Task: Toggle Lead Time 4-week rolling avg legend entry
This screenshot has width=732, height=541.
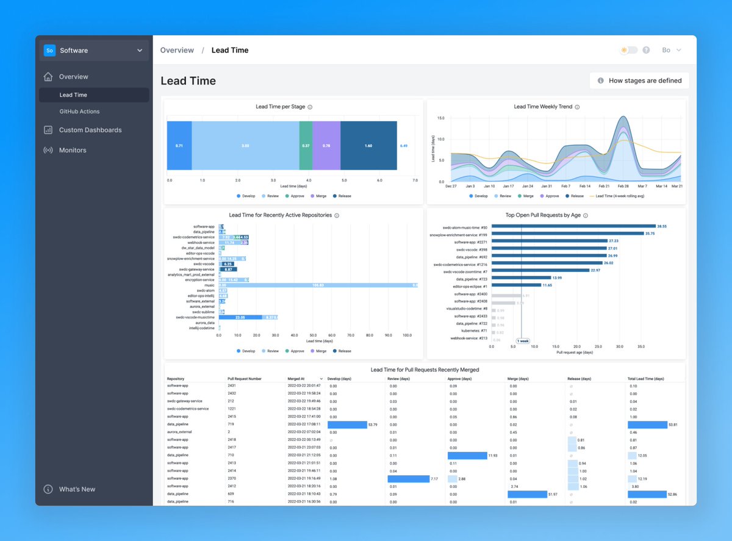Action: pos(616,196)
